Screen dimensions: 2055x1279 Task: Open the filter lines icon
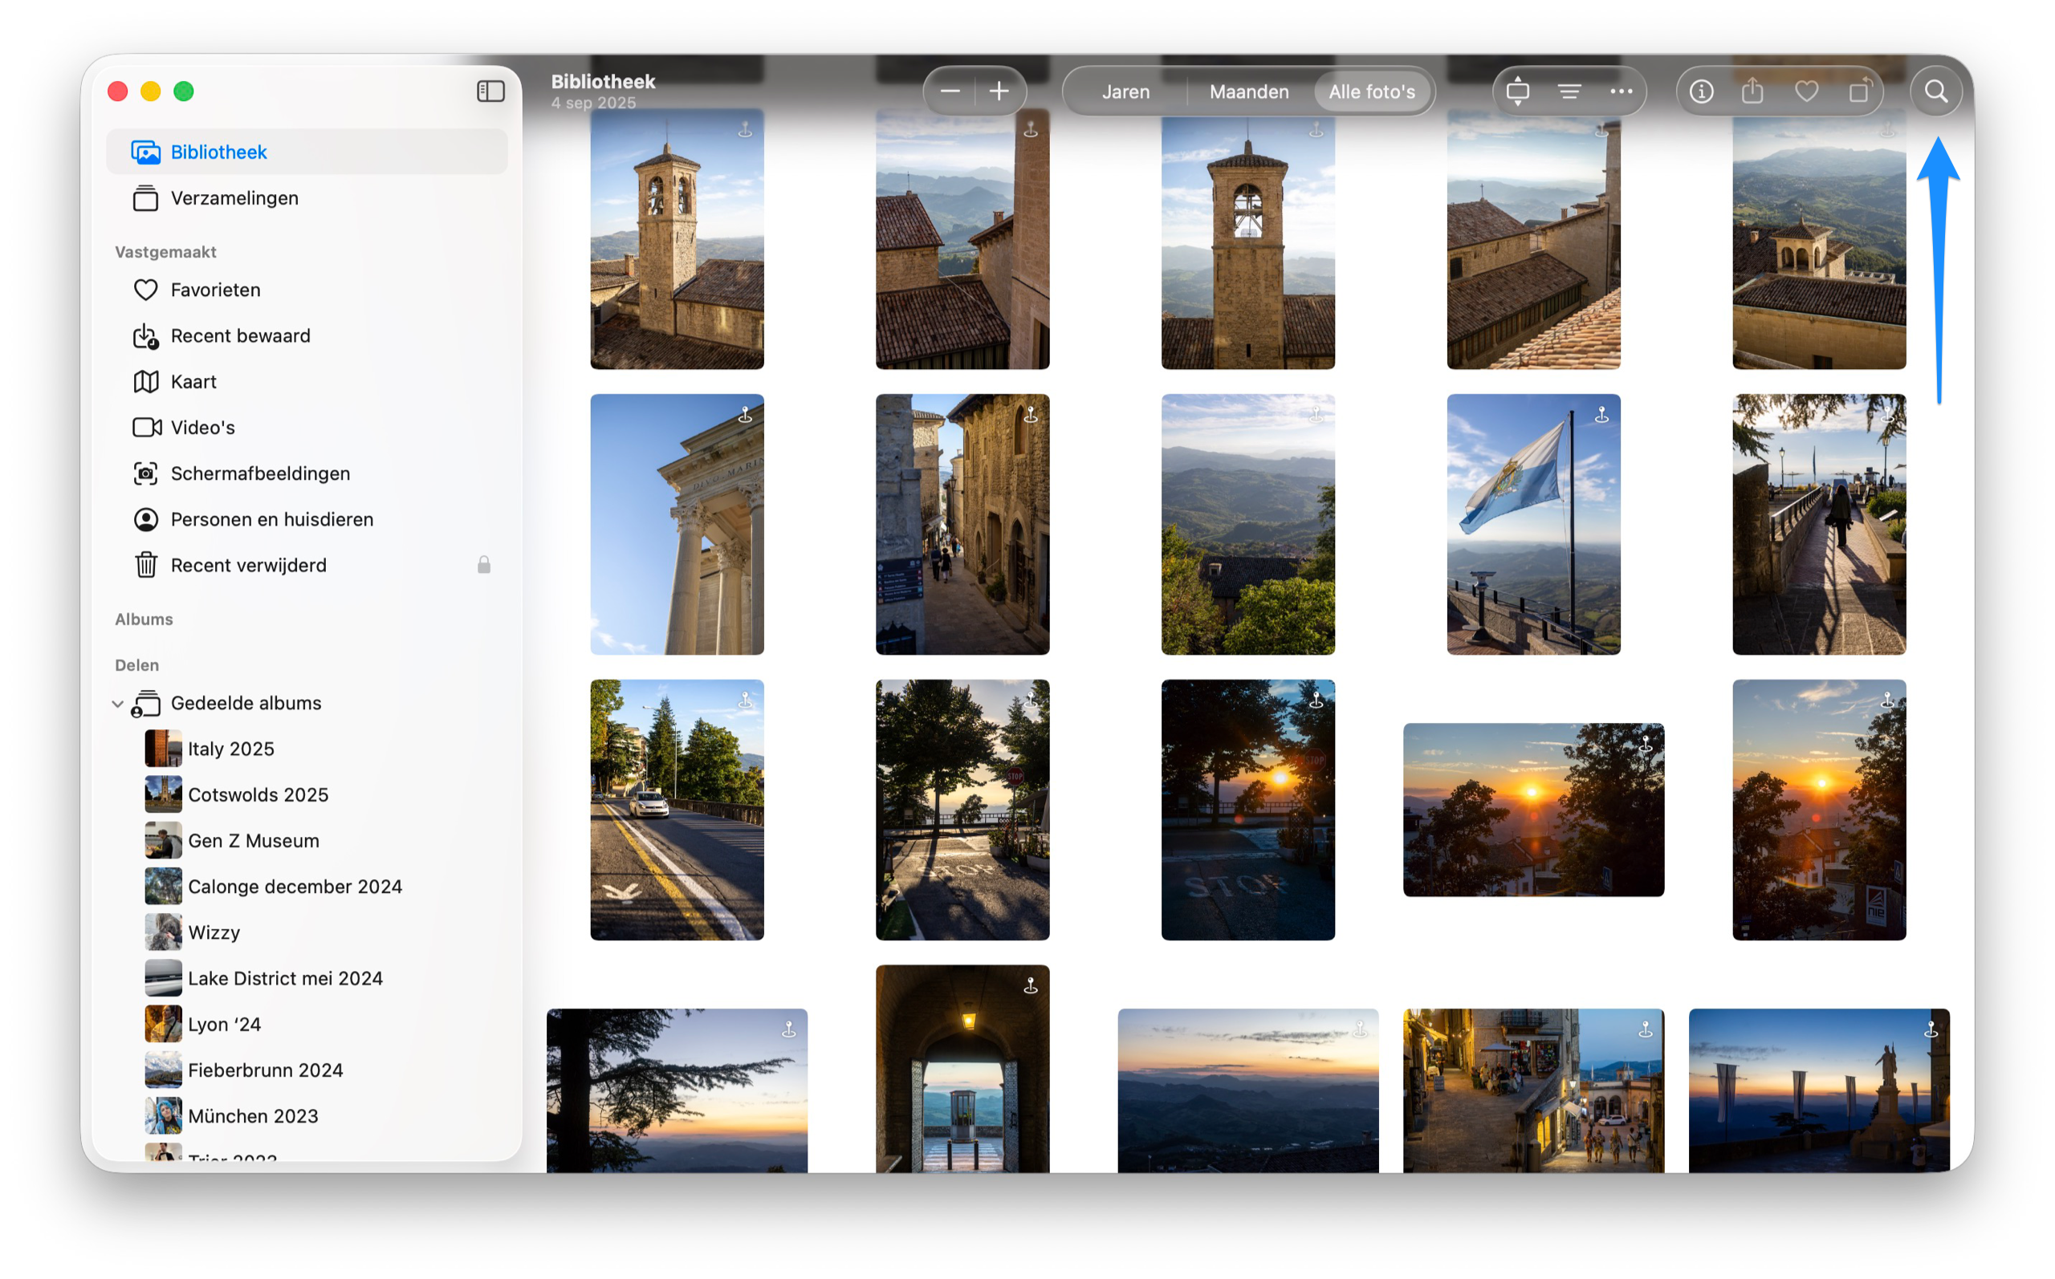[x=1569, y=91]
